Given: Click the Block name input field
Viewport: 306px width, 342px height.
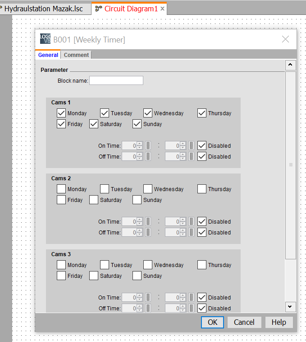Looking at the screenshot, I should coord(116,80).
